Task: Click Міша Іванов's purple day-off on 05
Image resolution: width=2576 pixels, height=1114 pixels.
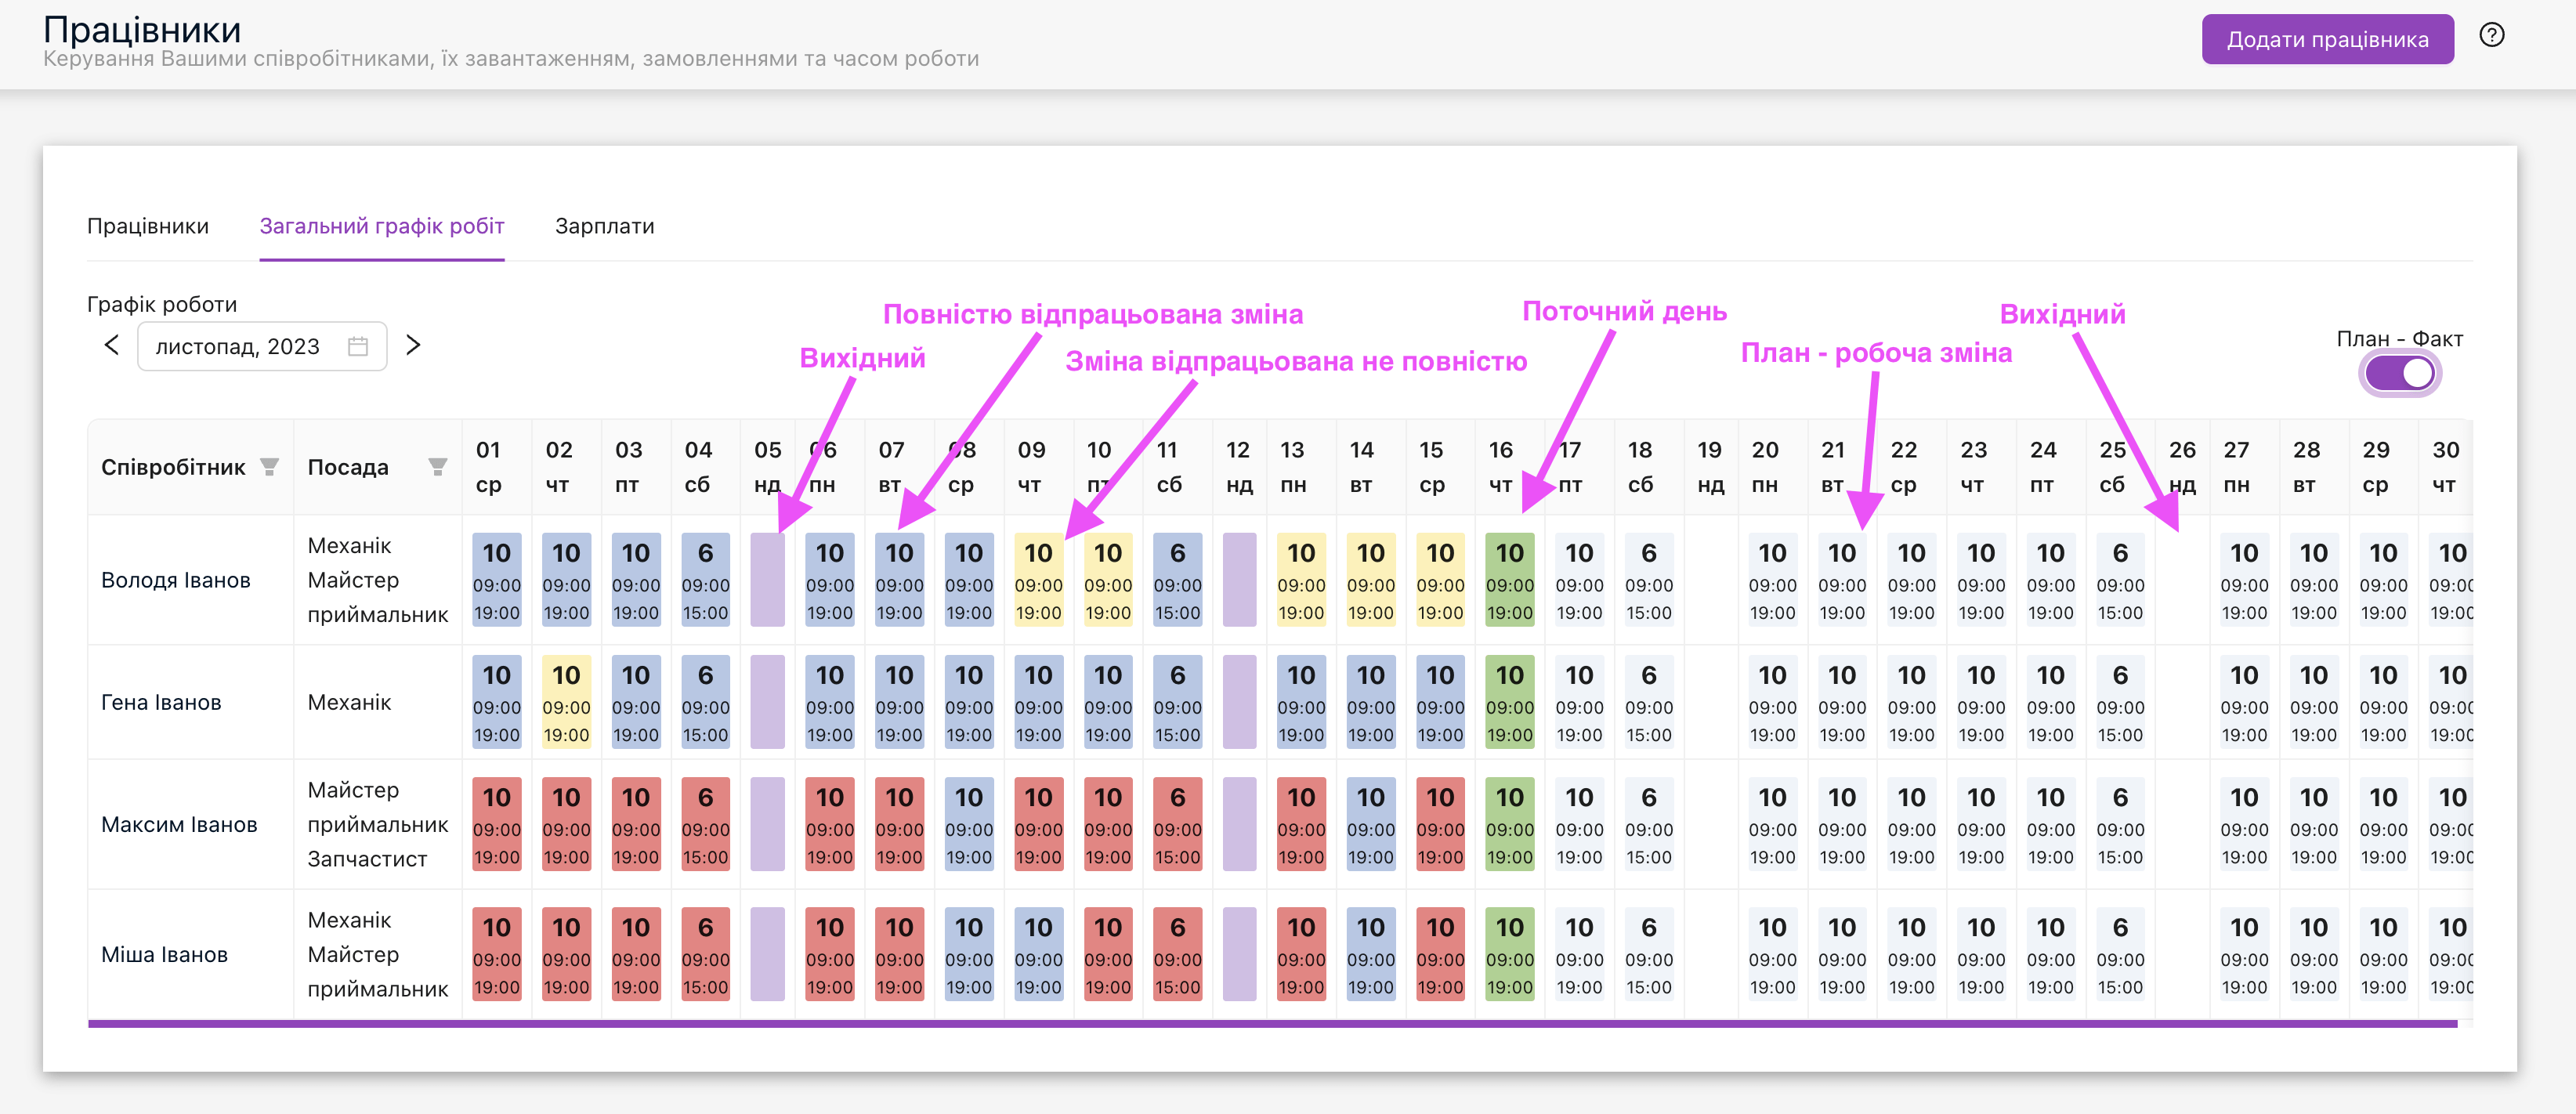Action: tap(767, 954)
